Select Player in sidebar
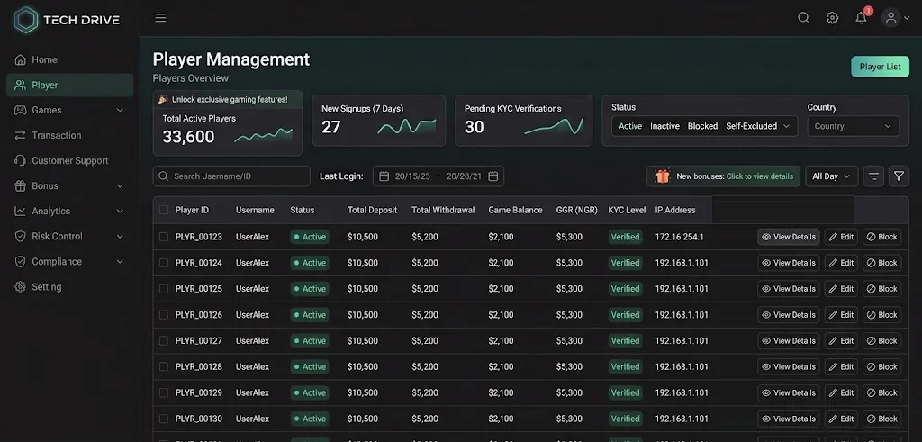This screenshot has width=922, height=442. coord(69,86)
